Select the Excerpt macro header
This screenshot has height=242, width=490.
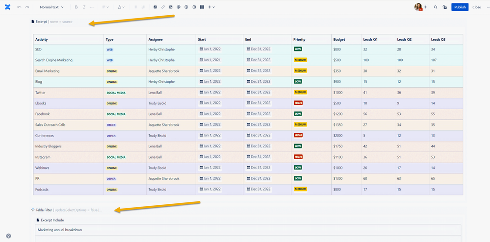pyautogui.click(x=52, y=22)
